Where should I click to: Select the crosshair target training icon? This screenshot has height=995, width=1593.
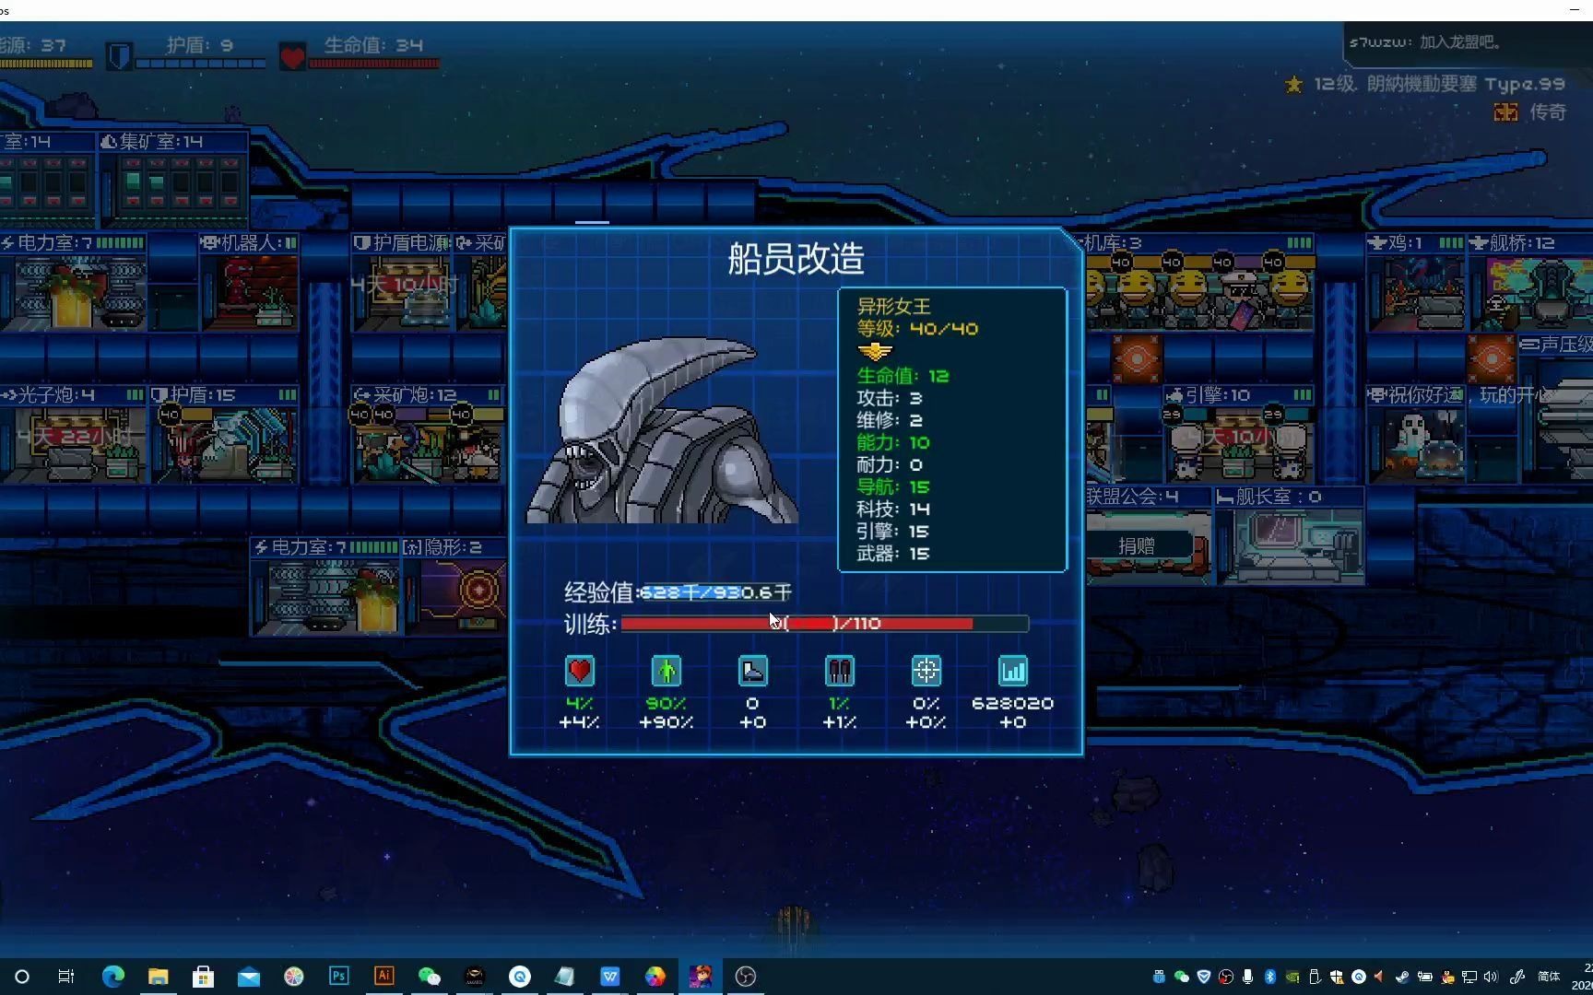(x=926, y=671)
